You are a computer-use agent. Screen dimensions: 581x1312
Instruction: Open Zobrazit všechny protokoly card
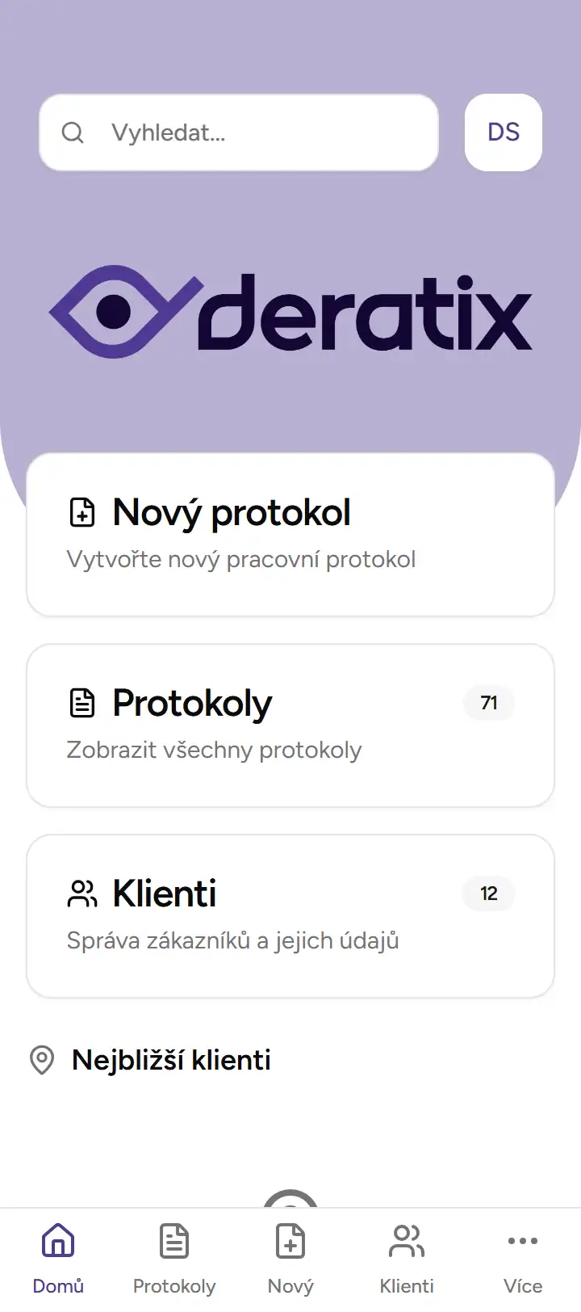click(x=290, y=725)
